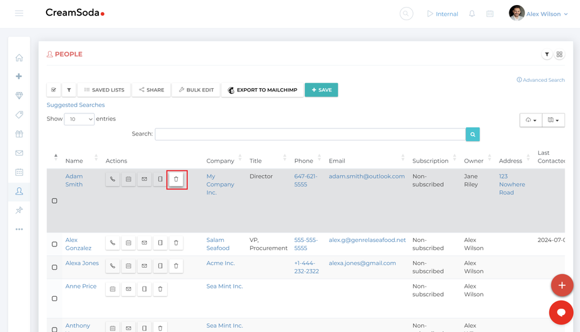Open the Home icon in left sidebar

click(x=19, y=58)
